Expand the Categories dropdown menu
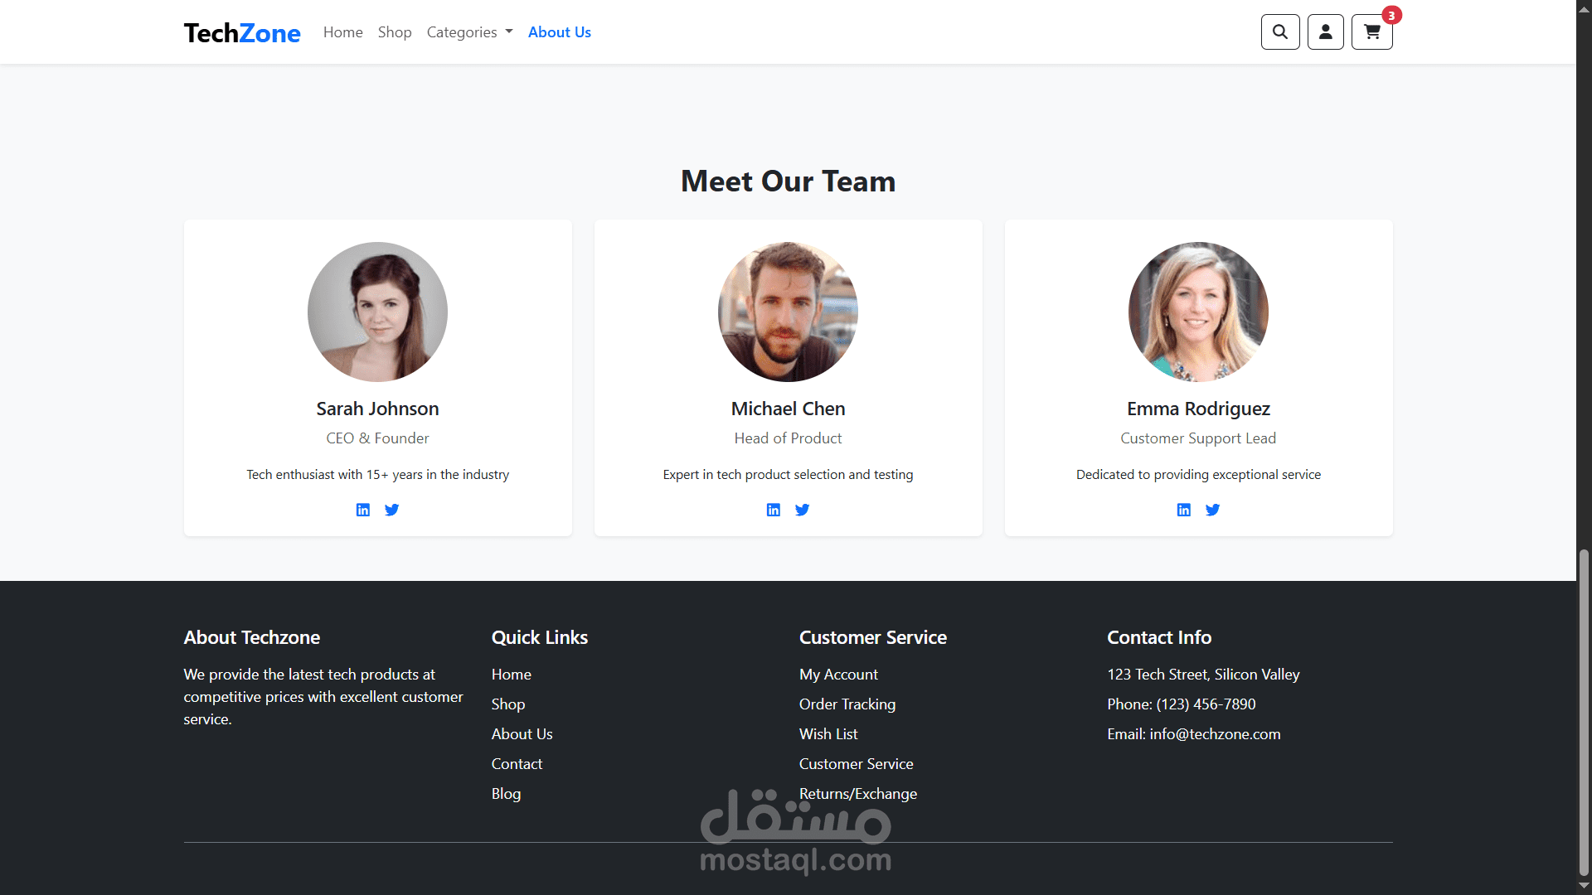This screenshot has height=895, width=1592. click(470, 32)
